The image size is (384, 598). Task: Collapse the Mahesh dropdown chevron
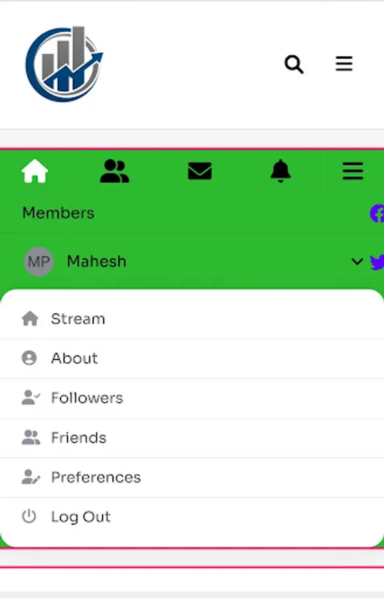pyautogui.click(x=357, y=262)
